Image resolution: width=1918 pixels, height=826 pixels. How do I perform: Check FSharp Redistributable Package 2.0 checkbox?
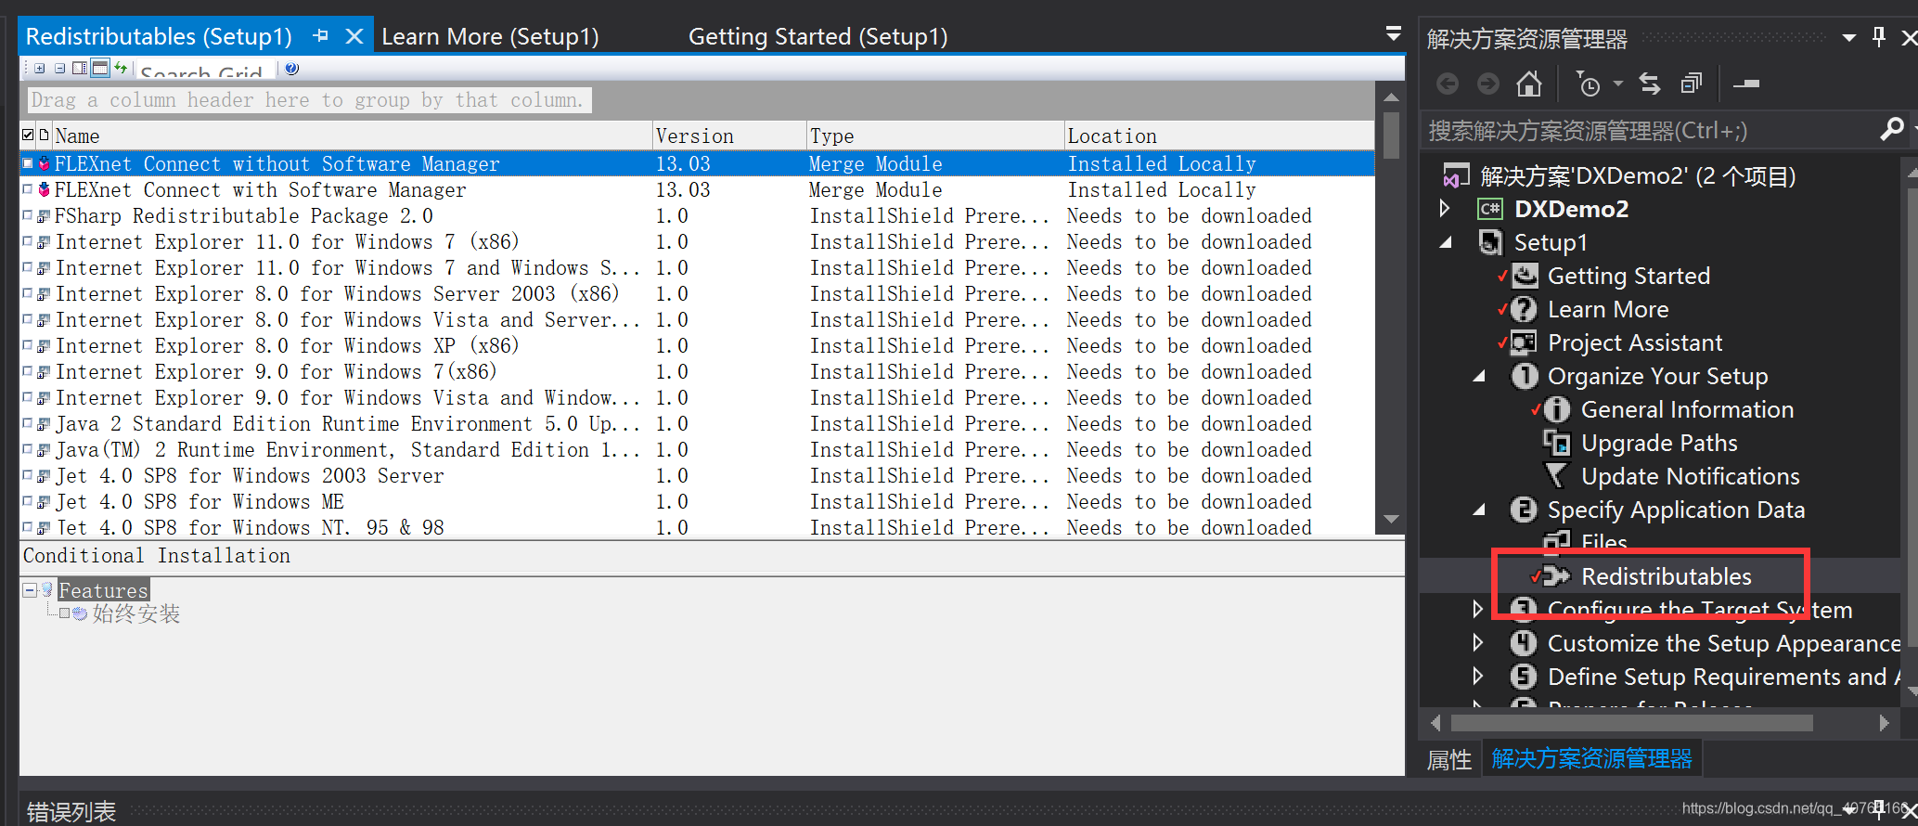(28, 215)
